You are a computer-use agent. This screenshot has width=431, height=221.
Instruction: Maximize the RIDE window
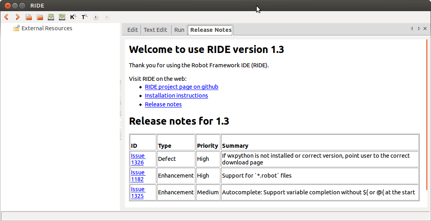pos(22,6)
